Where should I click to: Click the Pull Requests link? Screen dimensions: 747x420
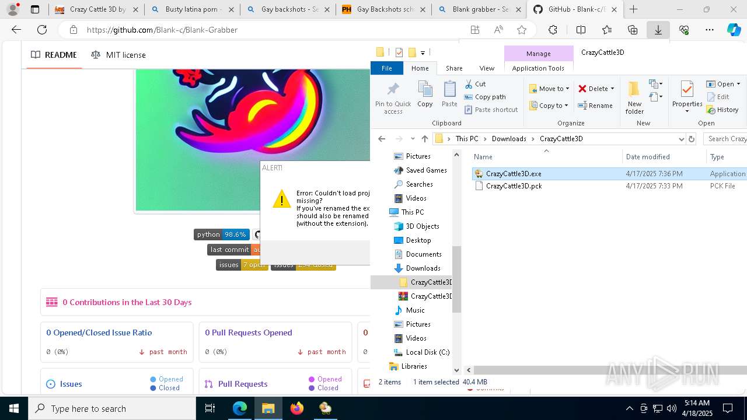(x=243, y=384)
